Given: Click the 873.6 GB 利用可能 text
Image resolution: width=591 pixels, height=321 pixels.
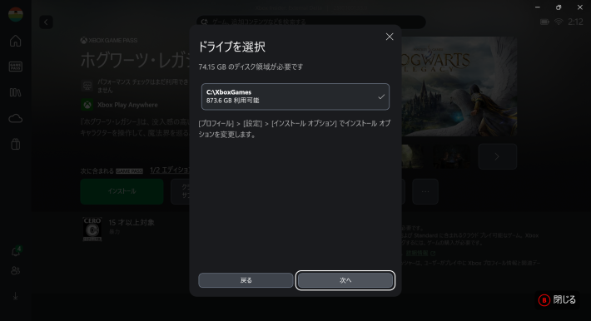Looking at the screenshot, I should pos(232,101).
